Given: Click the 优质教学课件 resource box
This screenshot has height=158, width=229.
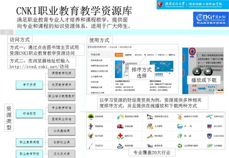Looking at the screenshot, I should coord(61,85).
